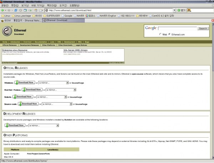Select the Ethereal: Download tab
This screenshot has height=163, width=214.
[63, 20]
